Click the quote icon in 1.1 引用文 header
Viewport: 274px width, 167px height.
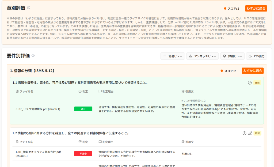coord(183,91)
